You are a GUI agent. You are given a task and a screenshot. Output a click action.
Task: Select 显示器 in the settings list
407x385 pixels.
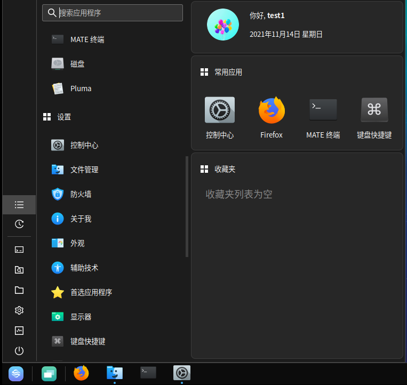pyautogui.click(x=81, y=317)
